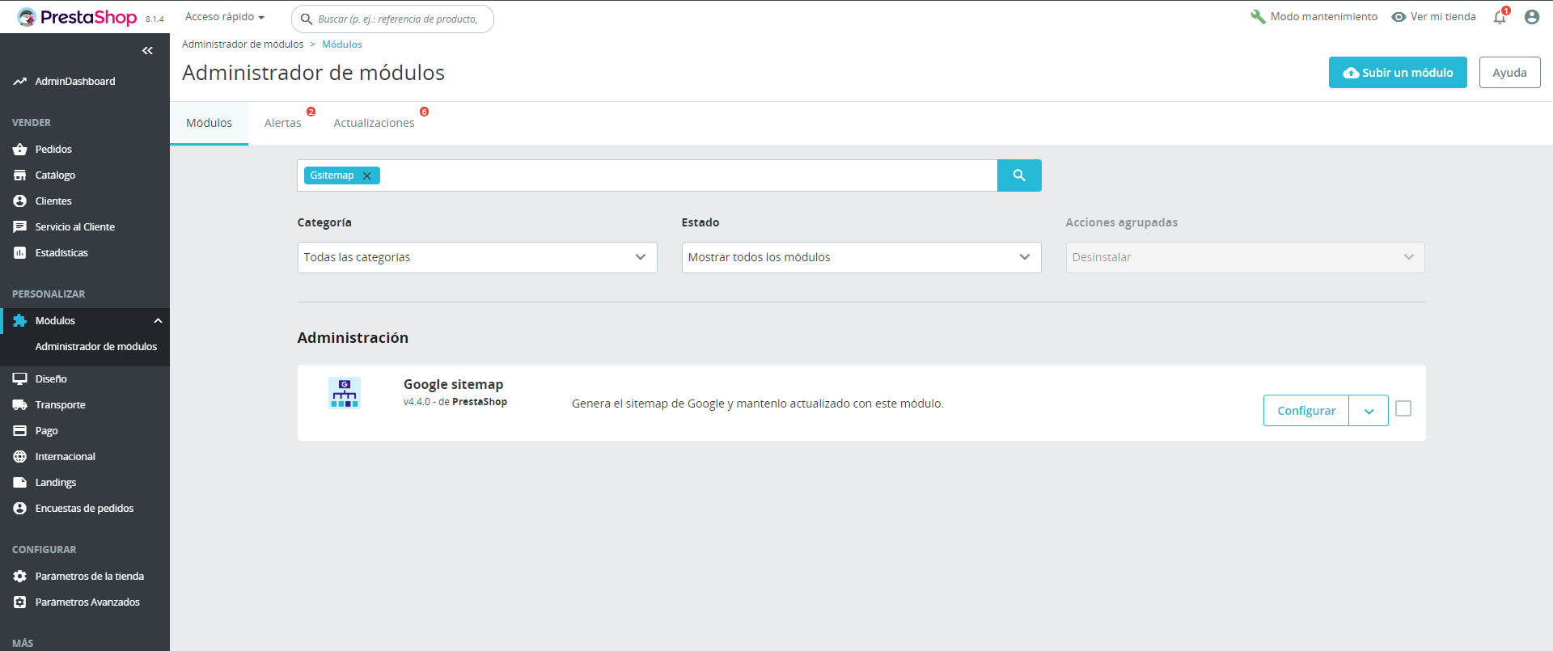This screenshot has height=651, width=1553.
Task: Click the AdminDashboard trend icon
Action: [20, 82]
